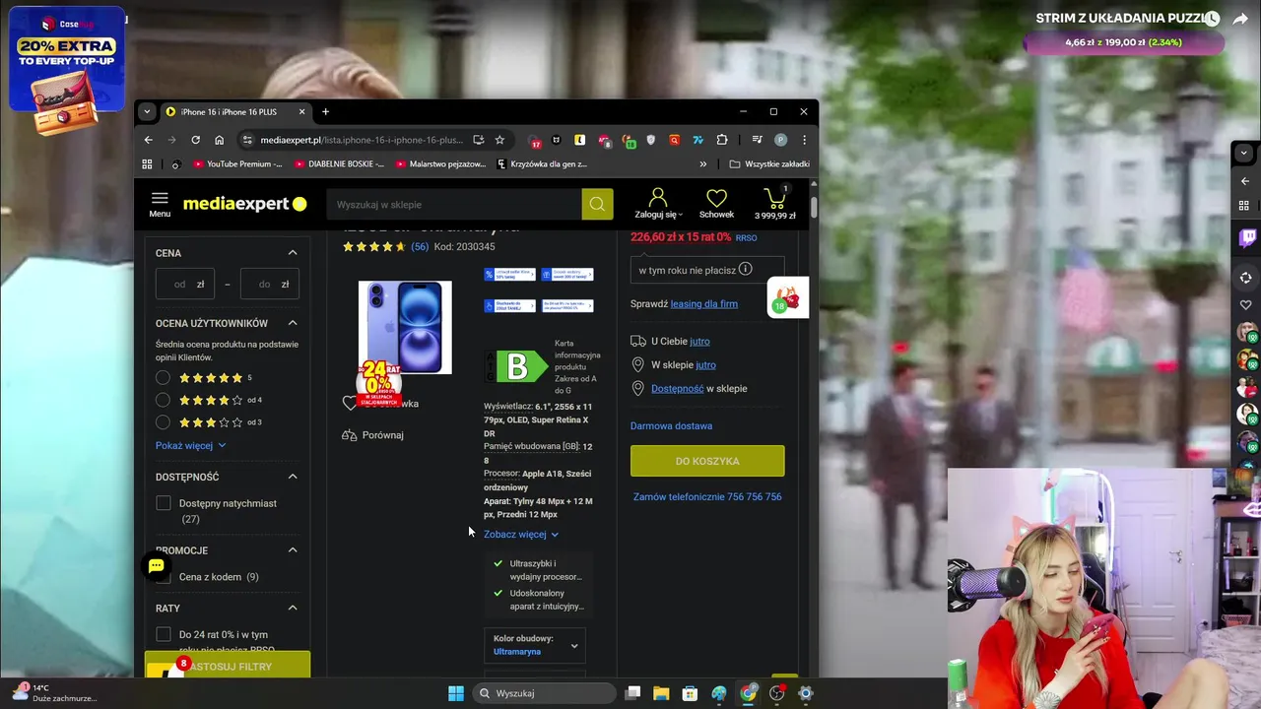Viewport: 1261px width, 709px height.
Task: Open 'Kolor obudowy: Ultramaryna' dropdown
Action: point(535,645)
